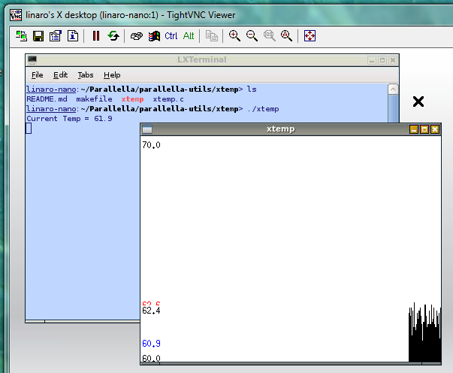Toggle the Ctrl key hold button

pyautogui.click(x=171, y=35)
